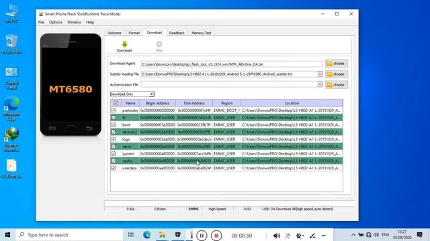Pause the screen recording

(x=202, y=236)
